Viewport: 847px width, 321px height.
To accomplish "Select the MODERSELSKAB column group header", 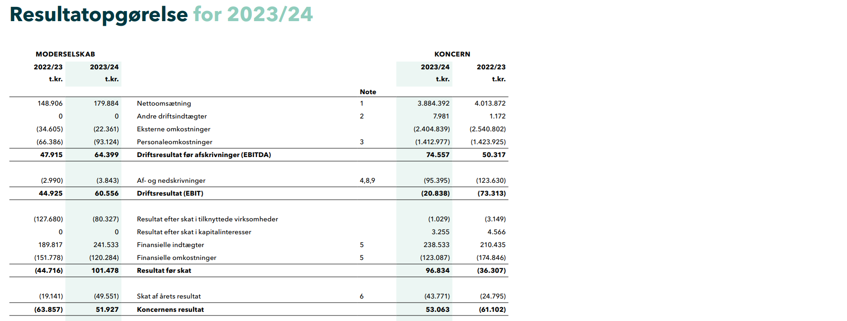I will (65, 54).
